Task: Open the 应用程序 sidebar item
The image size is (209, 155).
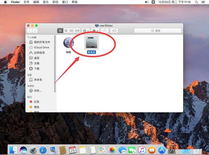Action: click(42, 53)
